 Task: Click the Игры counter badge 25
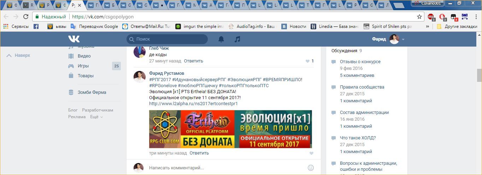(116, 66)
